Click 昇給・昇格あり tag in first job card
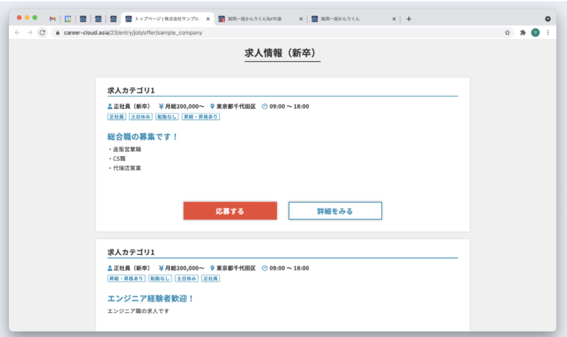 [201, 117]
